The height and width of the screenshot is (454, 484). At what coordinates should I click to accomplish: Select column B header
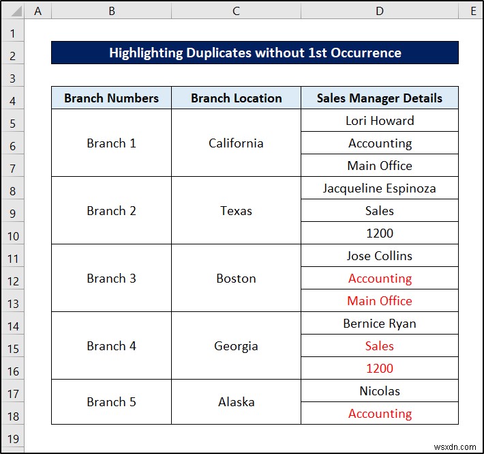tap(111, 11)
